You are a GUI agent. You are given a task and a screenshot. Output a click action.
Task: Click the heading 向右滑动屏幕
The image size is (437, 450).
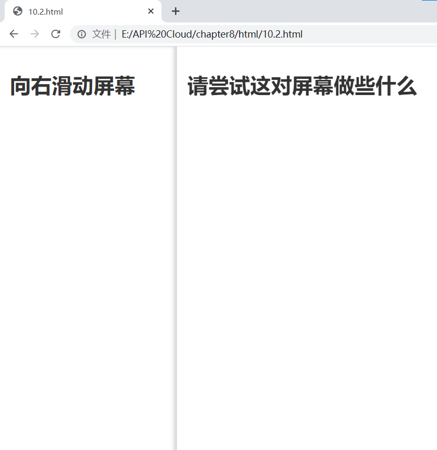[72, 86]
